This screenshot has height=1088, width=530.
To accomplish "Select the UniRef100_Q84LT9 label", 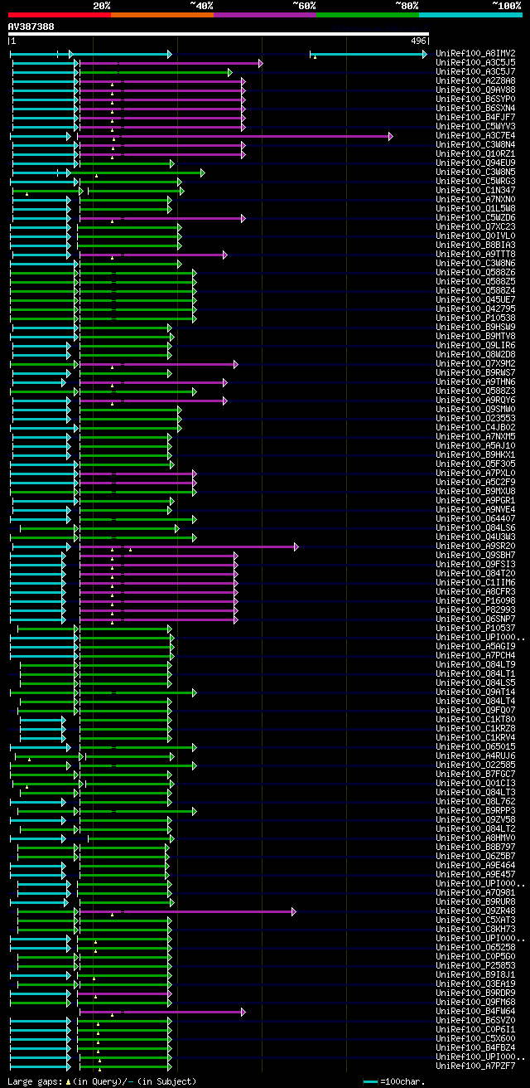I will (477, 664).
